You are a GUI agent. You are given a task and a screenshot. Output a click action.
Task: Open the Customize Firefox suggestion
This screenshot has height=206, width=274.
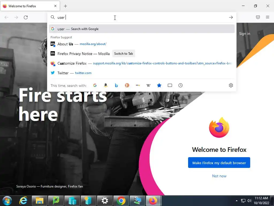(x=142, y=63)
